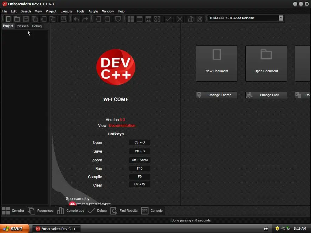Click the Compile four-squares toolbar icon
The image size is (311, 233).
click(x=131, y=19)
